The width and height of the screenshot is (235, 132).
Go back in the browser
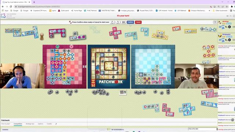(x=3, y=7)
